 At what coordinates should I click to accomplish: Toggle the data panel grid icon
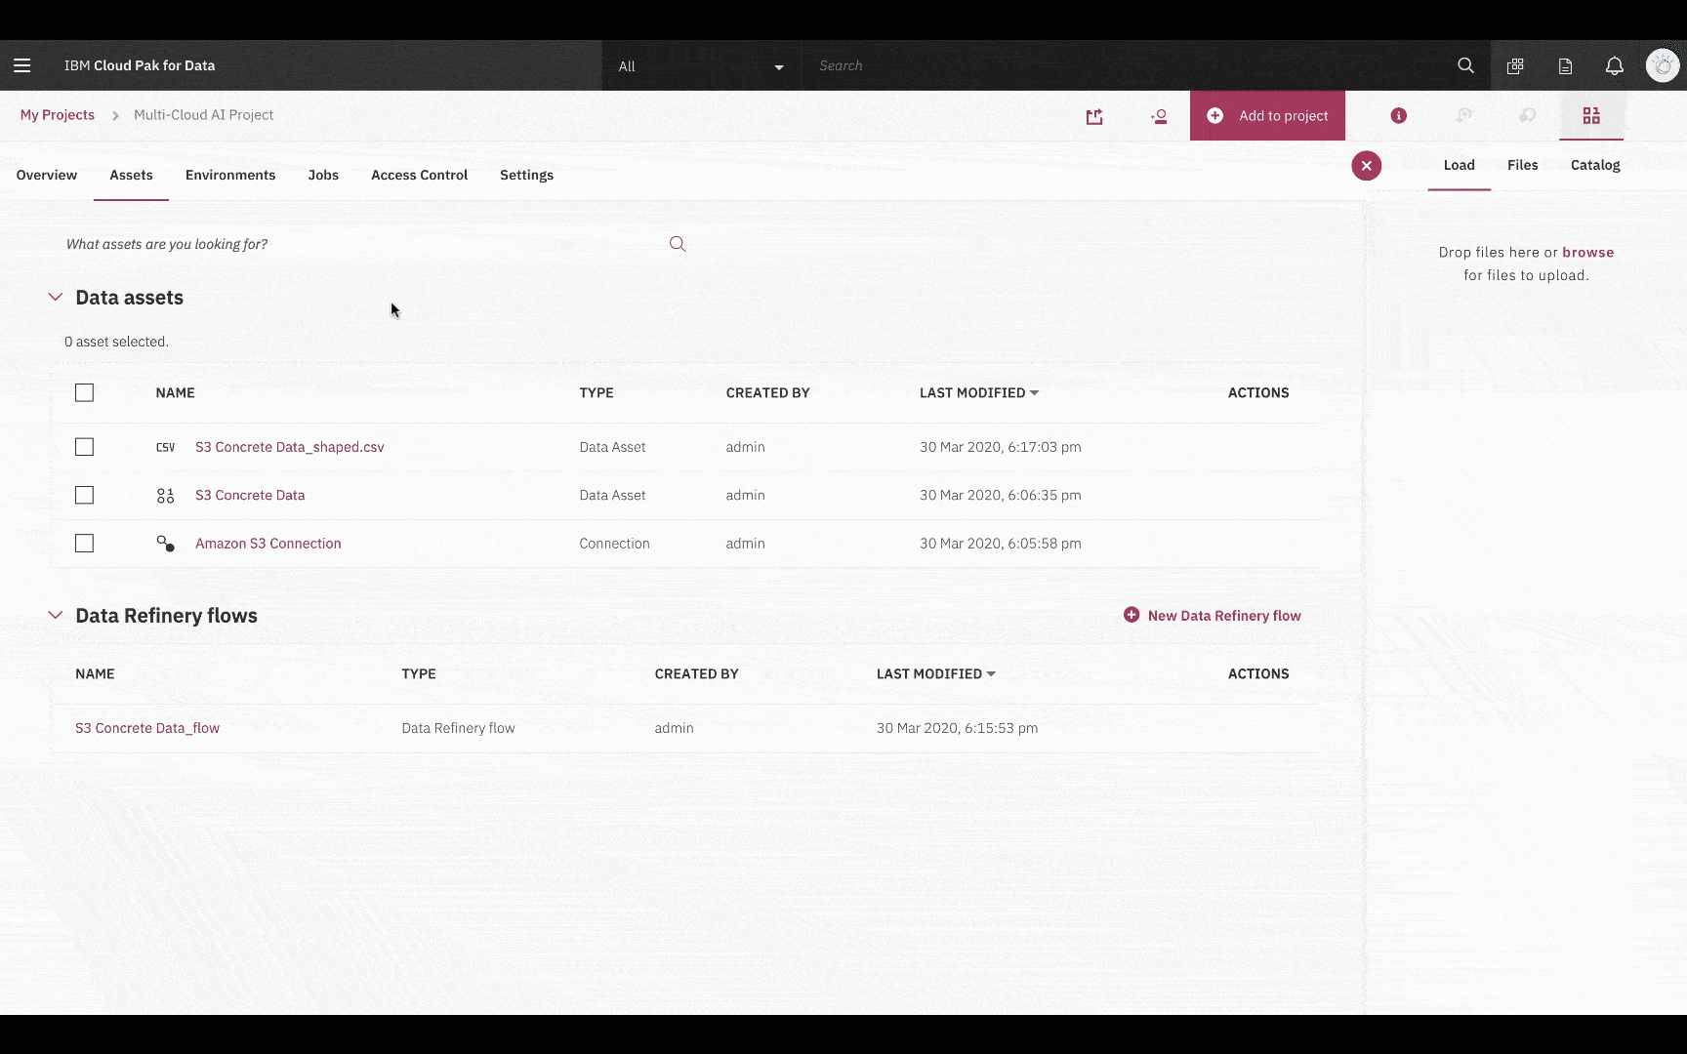click(1591, 115)
